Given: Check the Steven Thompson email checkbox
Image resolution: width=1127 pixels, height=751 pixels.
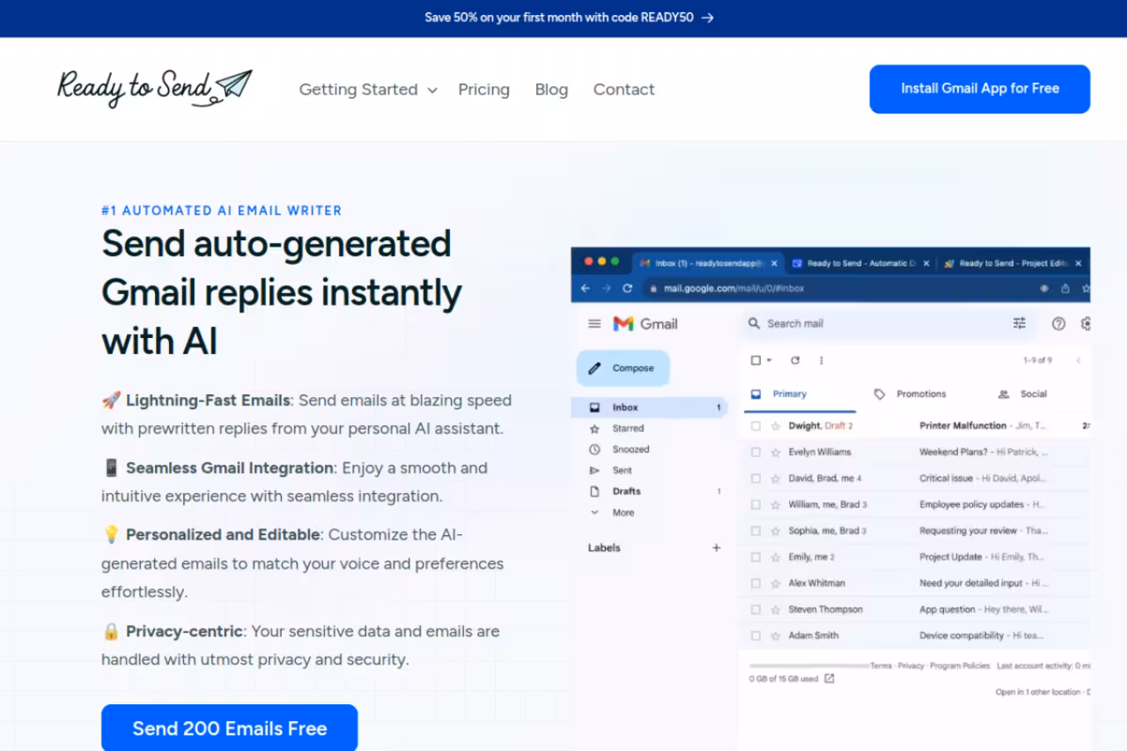Looking at the screenshot, I should (756, 609).
